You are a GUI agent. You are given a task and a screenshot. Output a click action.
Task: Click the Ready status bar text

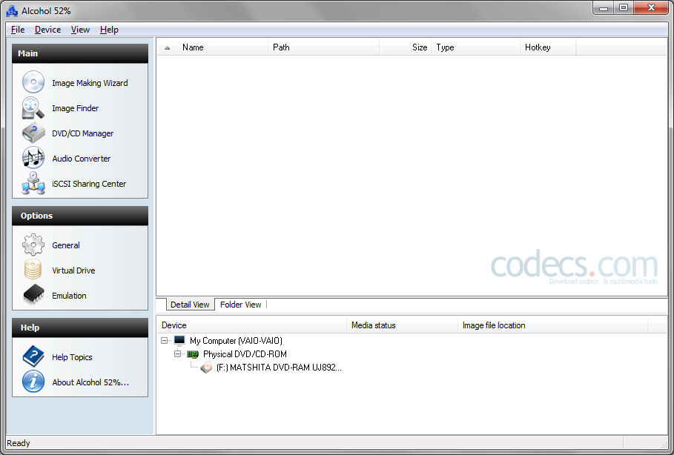point(19,443)
